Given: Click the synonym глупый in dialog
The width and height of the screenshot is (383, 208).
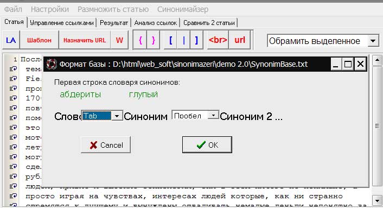Looking at the screenshot, I should point(143,94).
